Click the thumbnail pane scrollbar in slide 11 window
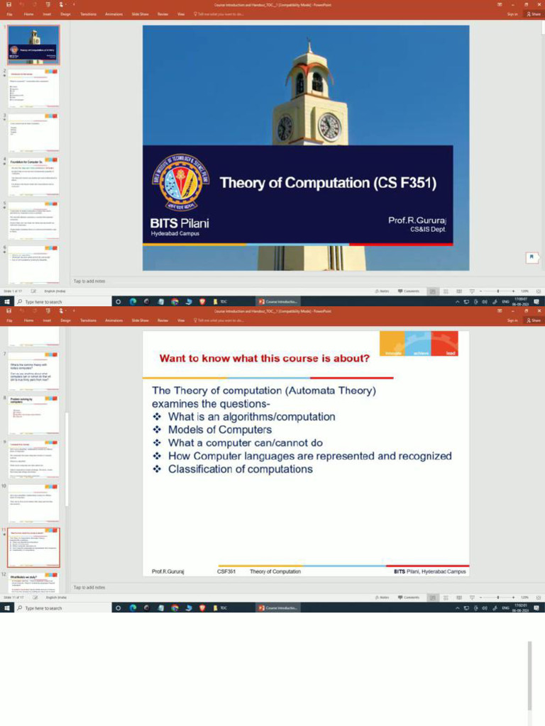 (x=67, y=459)
